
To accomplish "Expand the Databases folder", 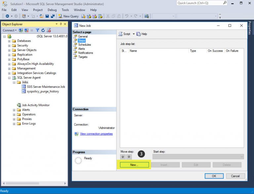I will click(9, 41).
